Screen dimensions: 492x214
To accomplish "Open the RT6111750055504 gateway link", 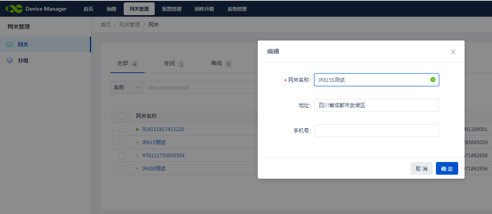I will (x=163, y=156).
